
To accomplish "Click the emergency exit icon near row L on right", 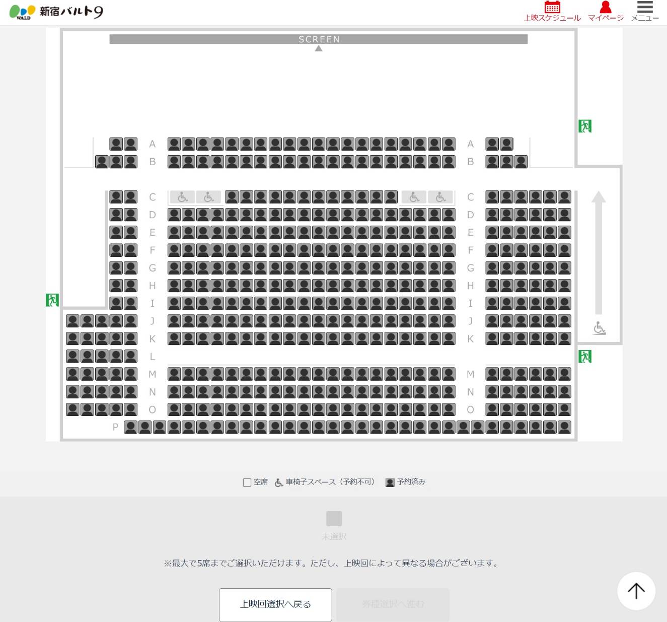I will [585, 357].
